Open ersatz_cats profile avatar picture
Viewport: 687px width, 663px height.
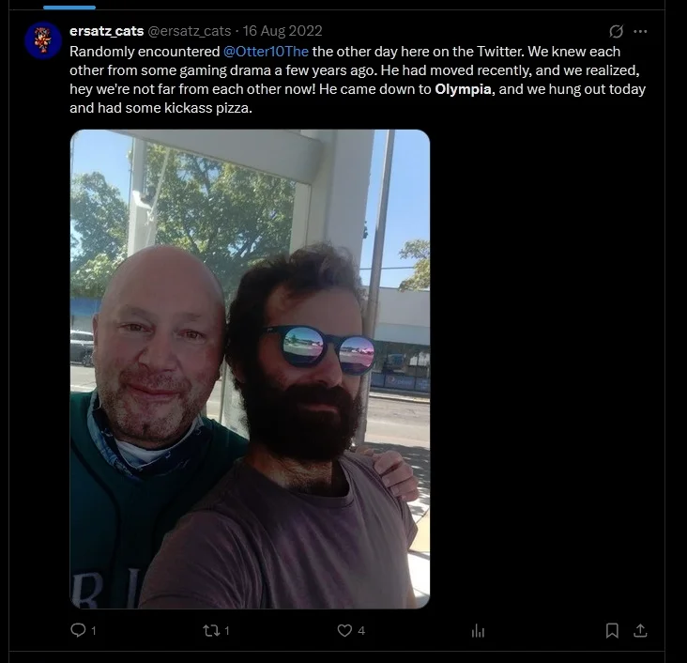coord(43,39)
